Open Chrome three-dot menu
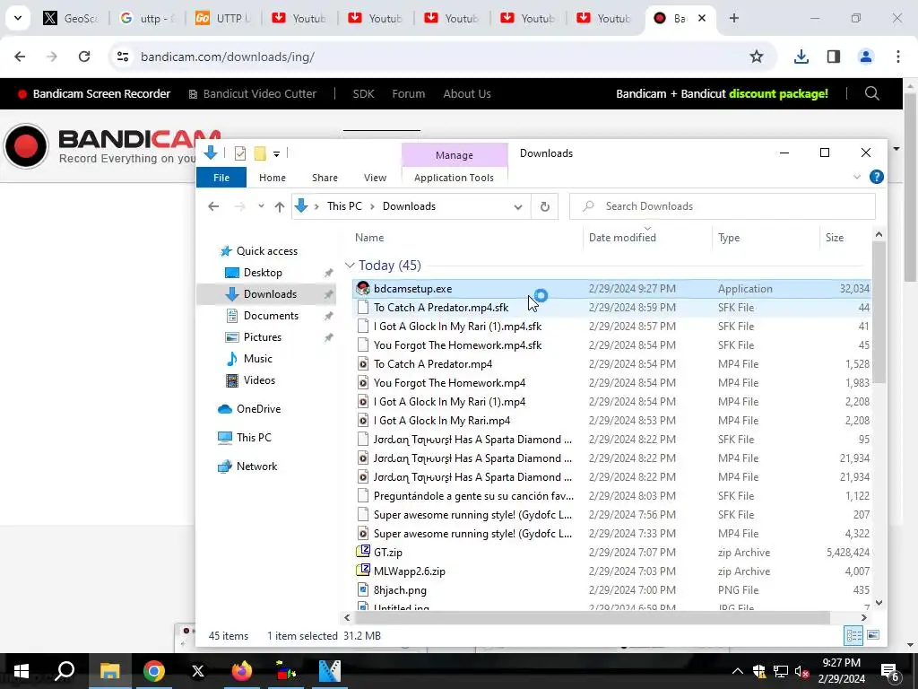 (x=897, y=57)
